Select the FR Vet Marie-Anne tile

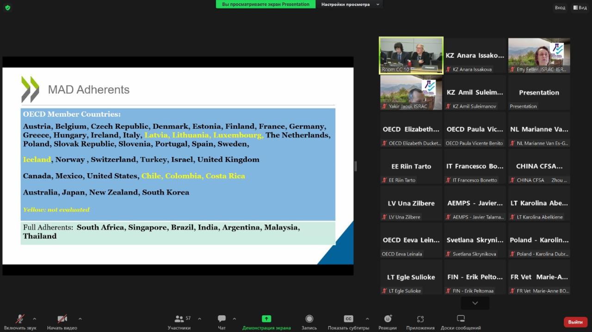coord(539,277)
